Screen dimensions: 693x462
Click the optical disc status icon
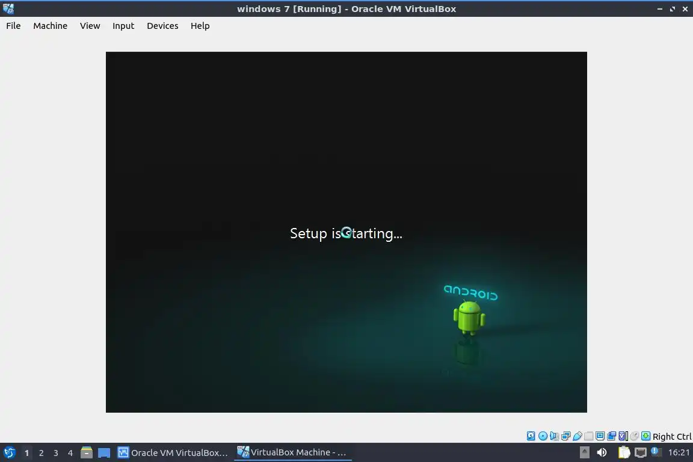click(x=543, y=436)
